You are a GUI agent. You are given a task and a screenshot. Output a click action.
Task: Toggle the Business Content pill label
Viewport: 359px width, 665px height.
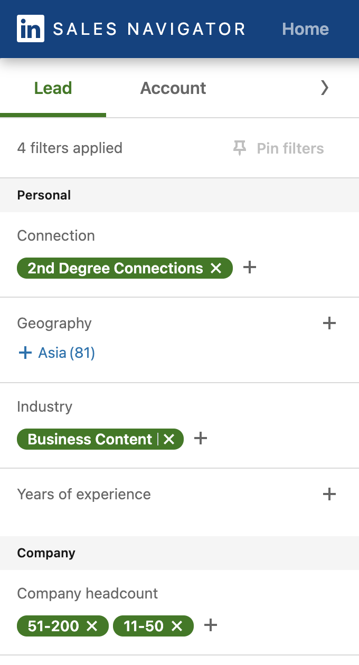coord(90,439)
